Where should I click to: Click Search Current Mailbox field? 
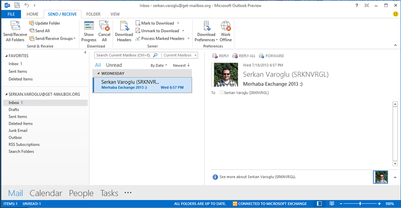[124, 55]
